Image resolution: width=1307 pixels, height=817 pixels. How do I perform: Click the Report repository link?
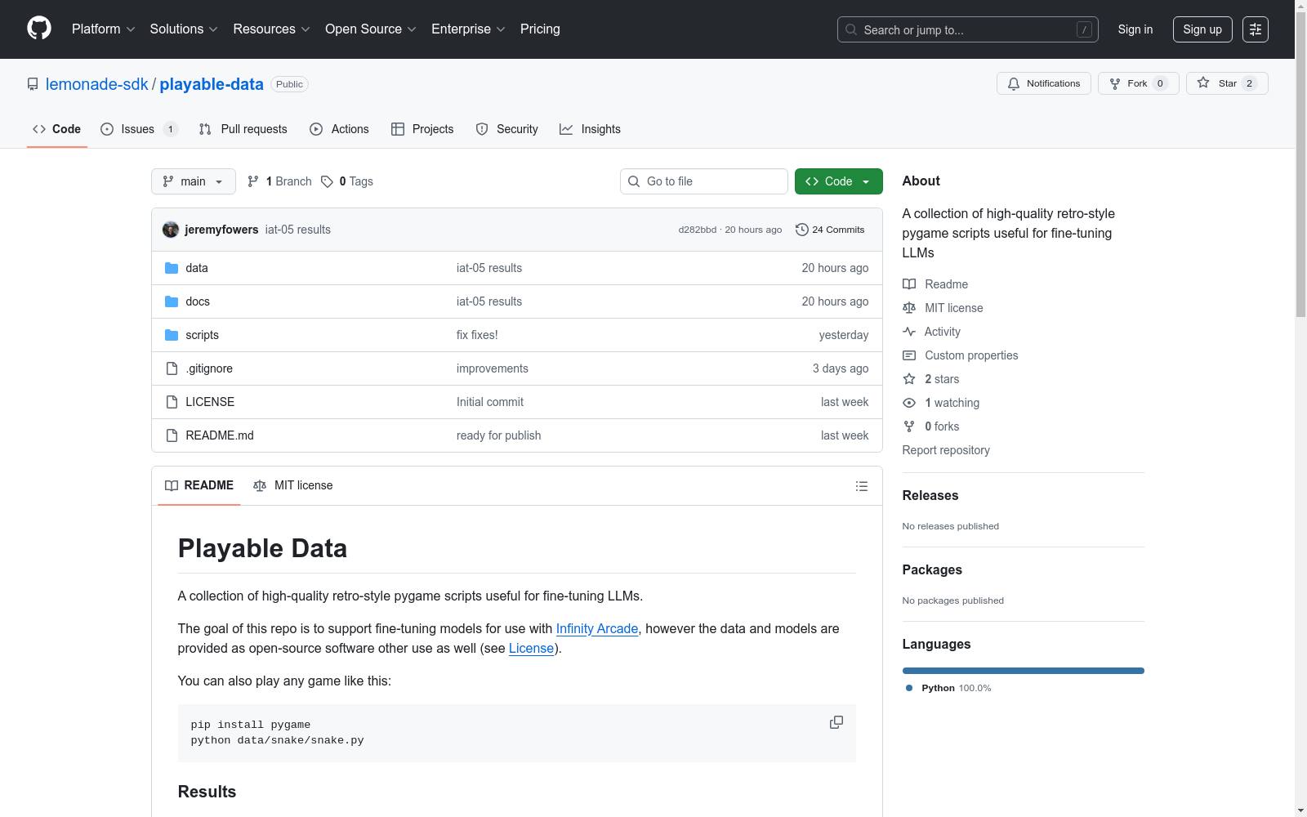click(x=946, y=450)
